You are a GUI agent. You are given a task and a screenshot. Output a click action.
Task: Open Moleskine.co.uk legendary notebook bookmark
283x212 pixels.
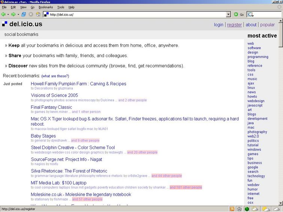tap(81, 194)
